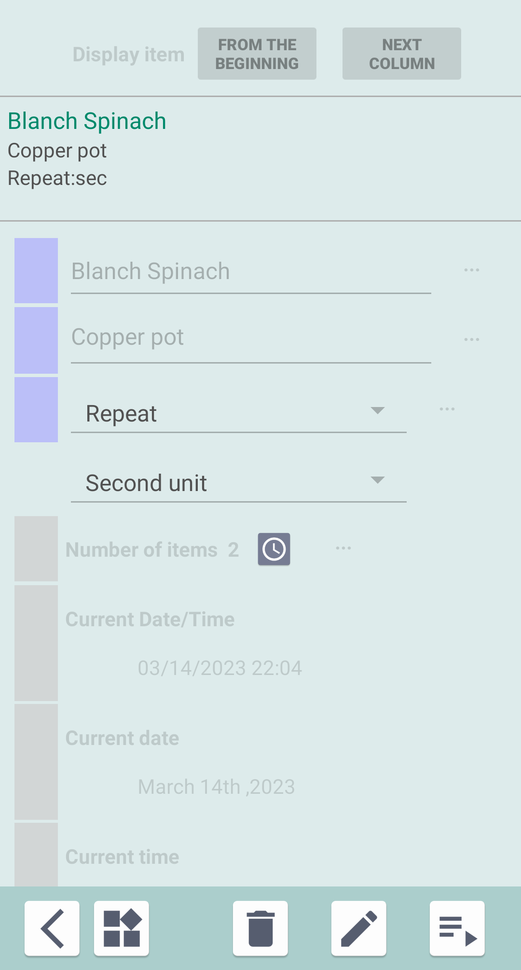The width and height of the screenshot is (521, 970).
Task: Select the purple swatch beside Copper pot
Action: [x=36, y=340]
